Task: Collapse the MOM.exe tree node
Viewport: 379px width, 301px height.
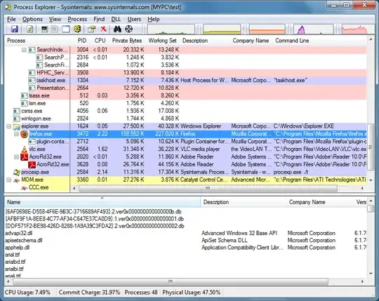Action: (x=8, y=180)
